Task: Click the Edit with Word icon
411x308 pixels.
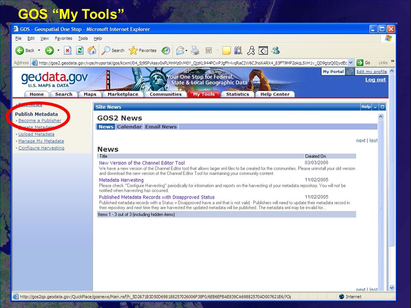Action: coord(208,50)
